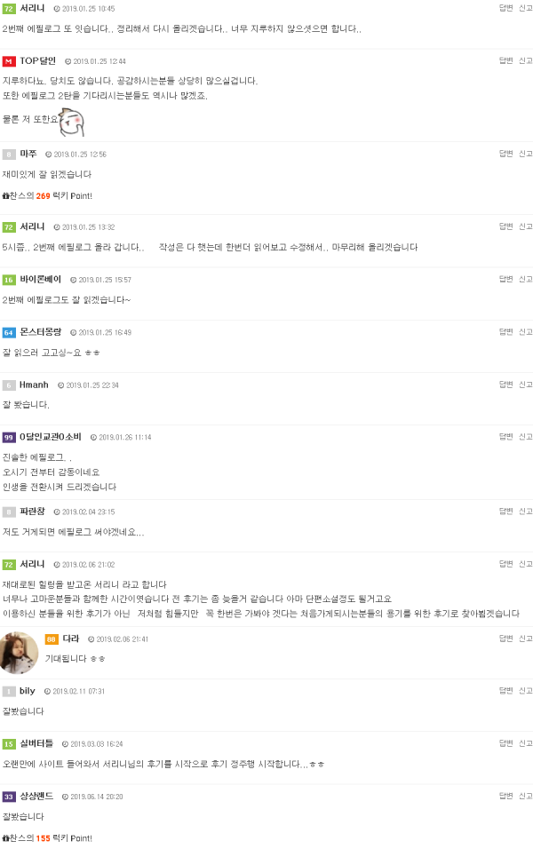The height and width of the screenshot is (849, 533).
Task: Click the red M badge next to TOP달인
Action: [x=9, y=61]
